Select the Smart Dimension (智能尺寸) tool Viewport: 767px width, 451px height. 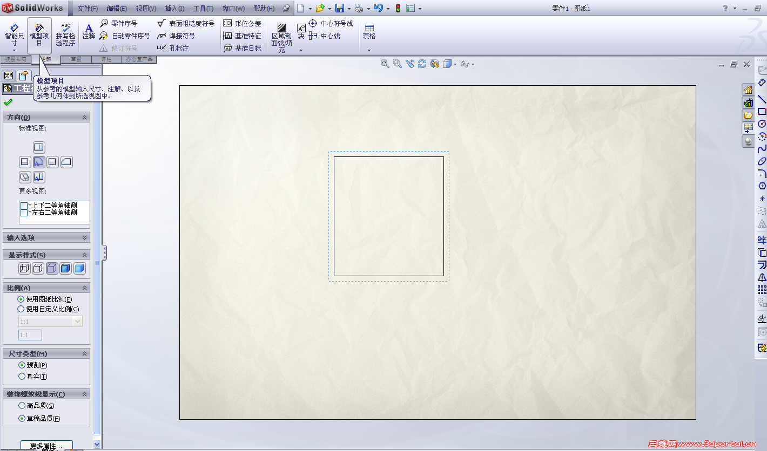[x=14, y=36]
